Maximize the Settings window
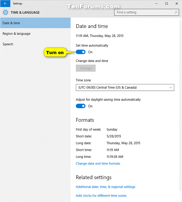Viewport: 182px width, 202px height. pyautogui.click(x=167, y=4)
